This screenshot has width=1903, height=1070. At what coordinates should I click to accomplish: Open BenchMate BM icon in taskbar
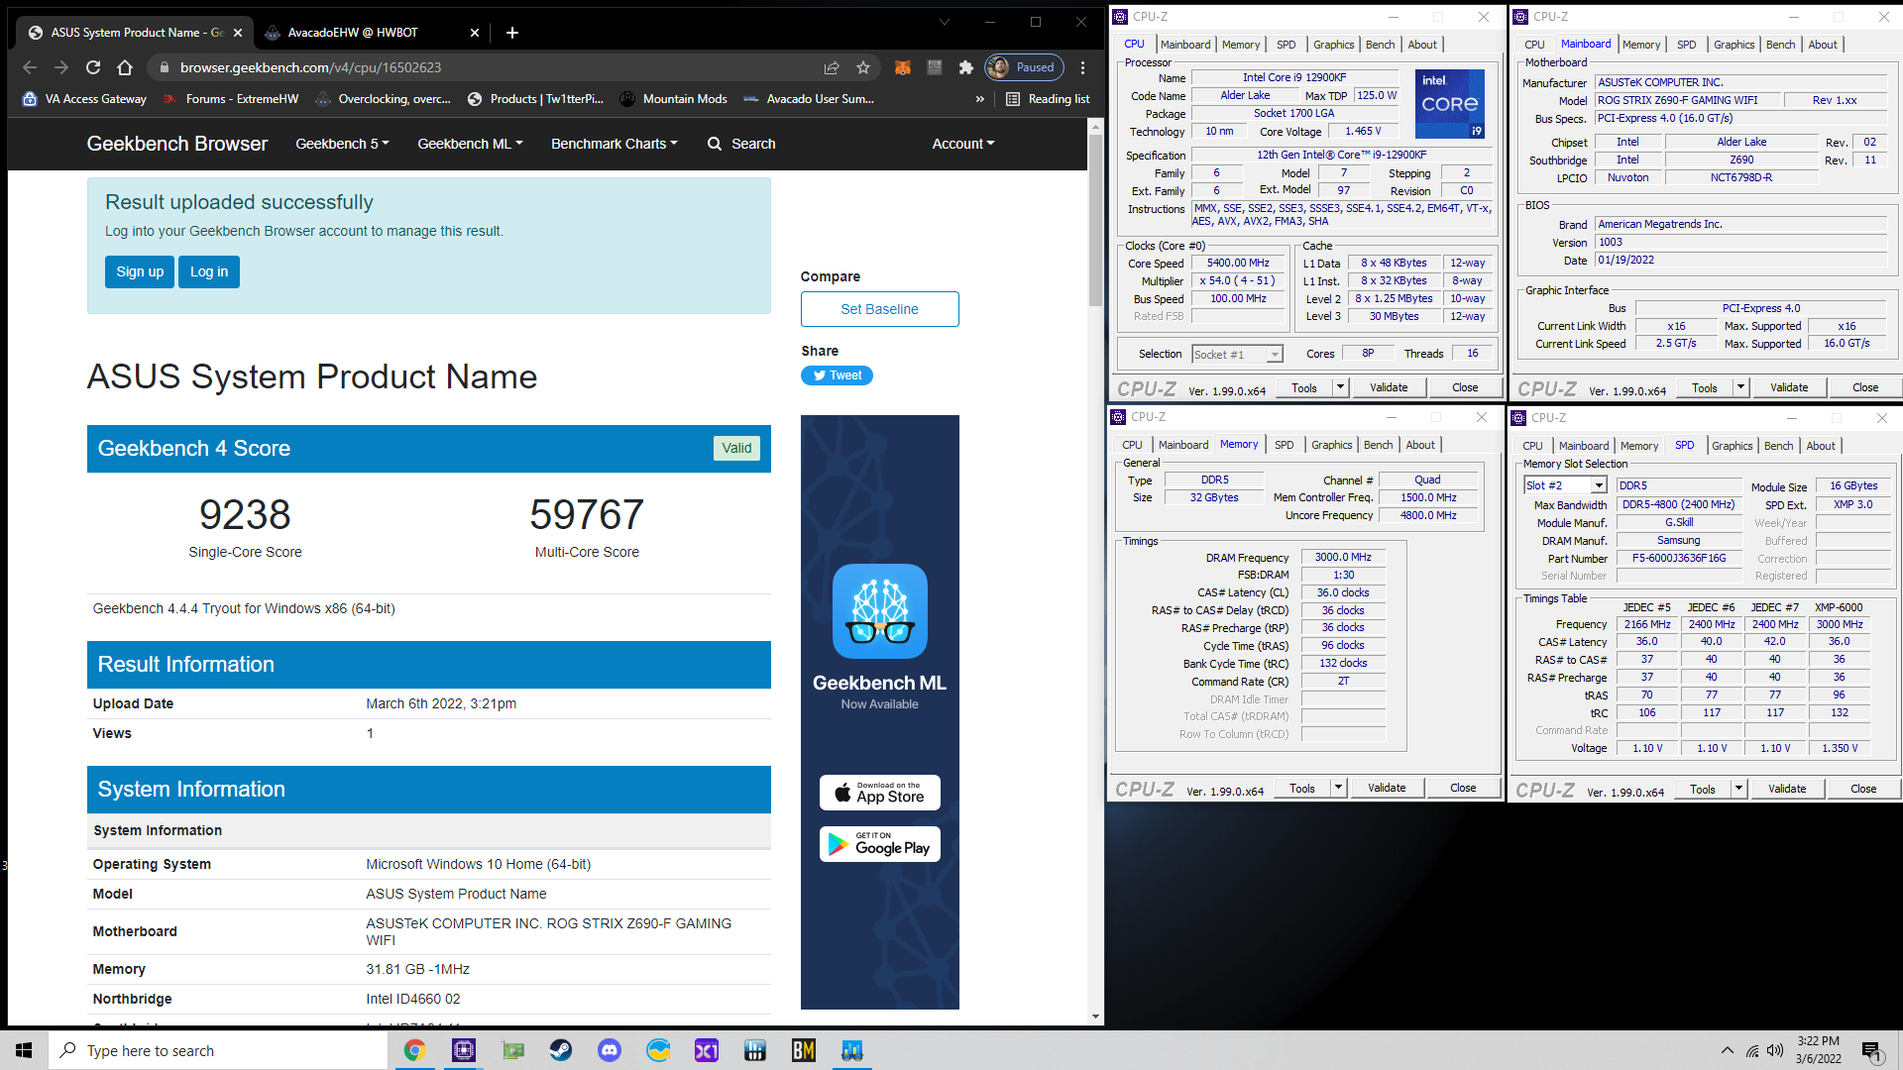(x=804, y=1050)
